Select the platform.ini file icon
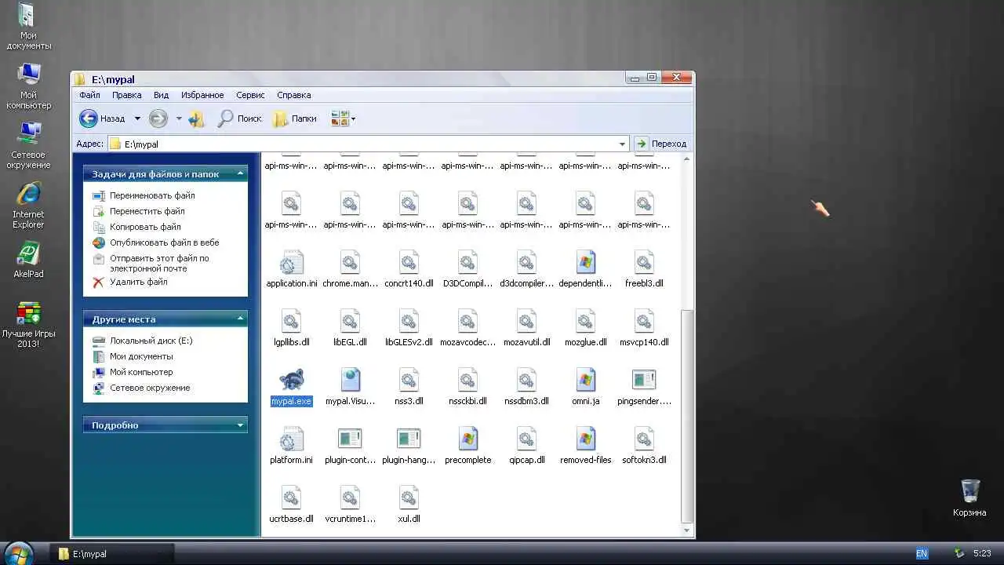 point(291,439)
